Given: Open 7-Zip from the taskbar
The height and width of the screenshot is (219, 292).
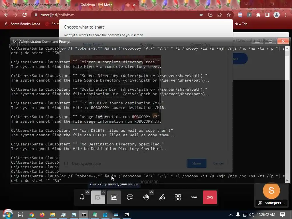Looking at the screenshot, I should coord(127,215).
